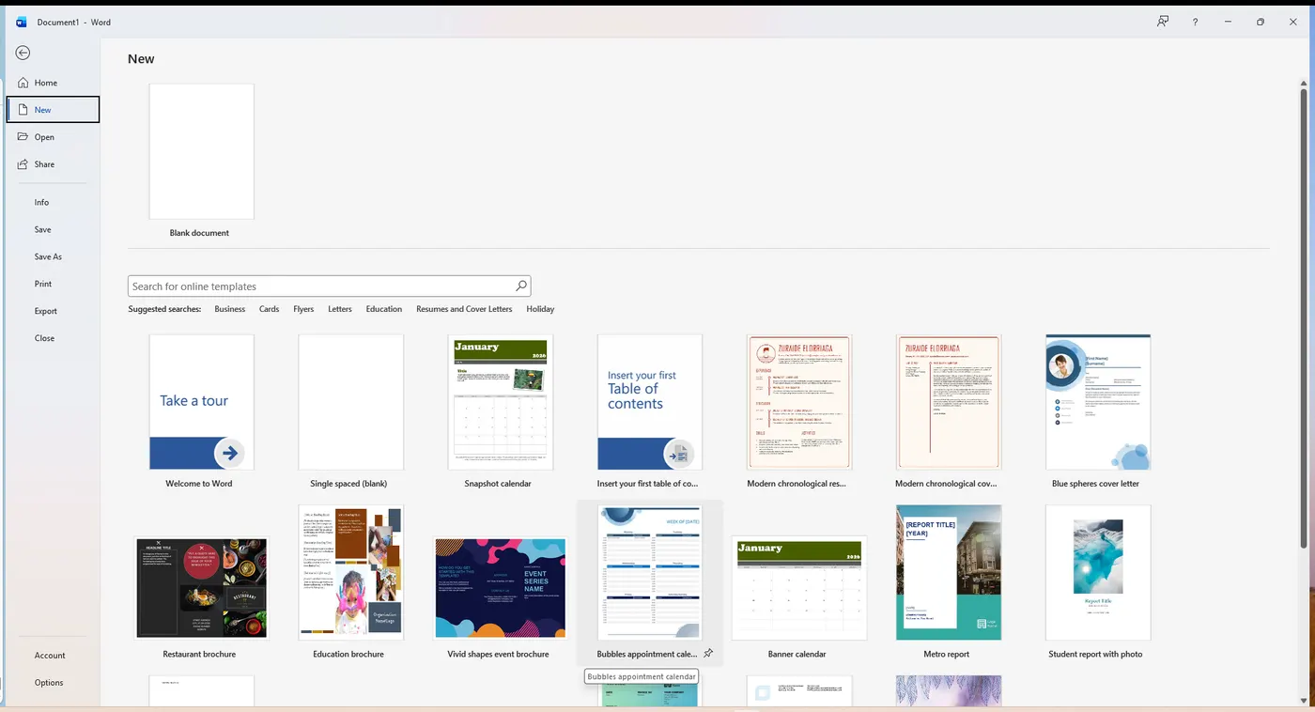This screenshot has height=712, width=1315.
Task: Select the Banner calendar template
Action: [798, 589]
